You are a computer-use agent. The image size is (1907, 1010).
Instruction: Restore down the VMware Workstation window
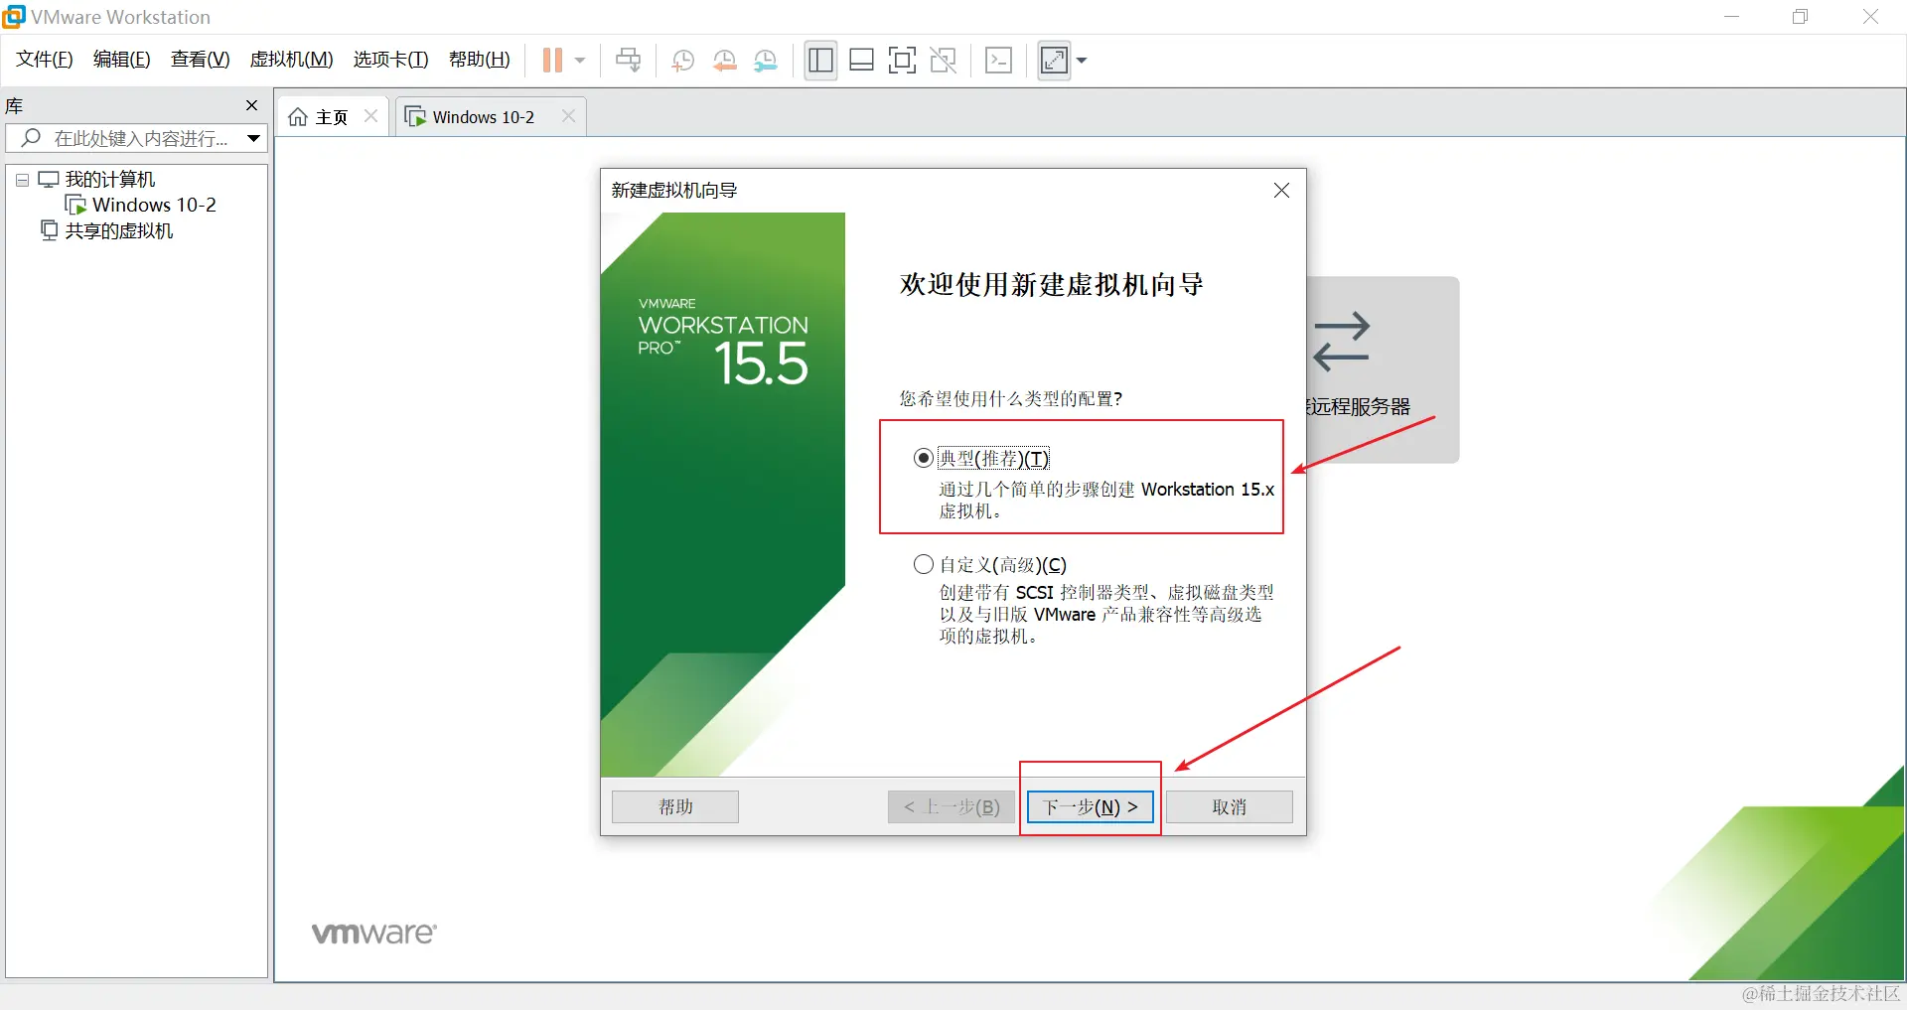tap(1801, 17)
